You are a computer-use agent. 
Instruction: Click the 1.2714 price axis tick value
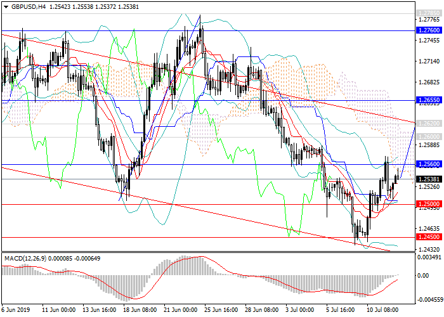(427, 61)
